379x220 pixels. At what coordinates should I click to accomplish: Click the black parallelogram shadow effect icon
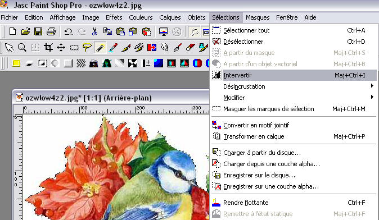pos(29,63)
